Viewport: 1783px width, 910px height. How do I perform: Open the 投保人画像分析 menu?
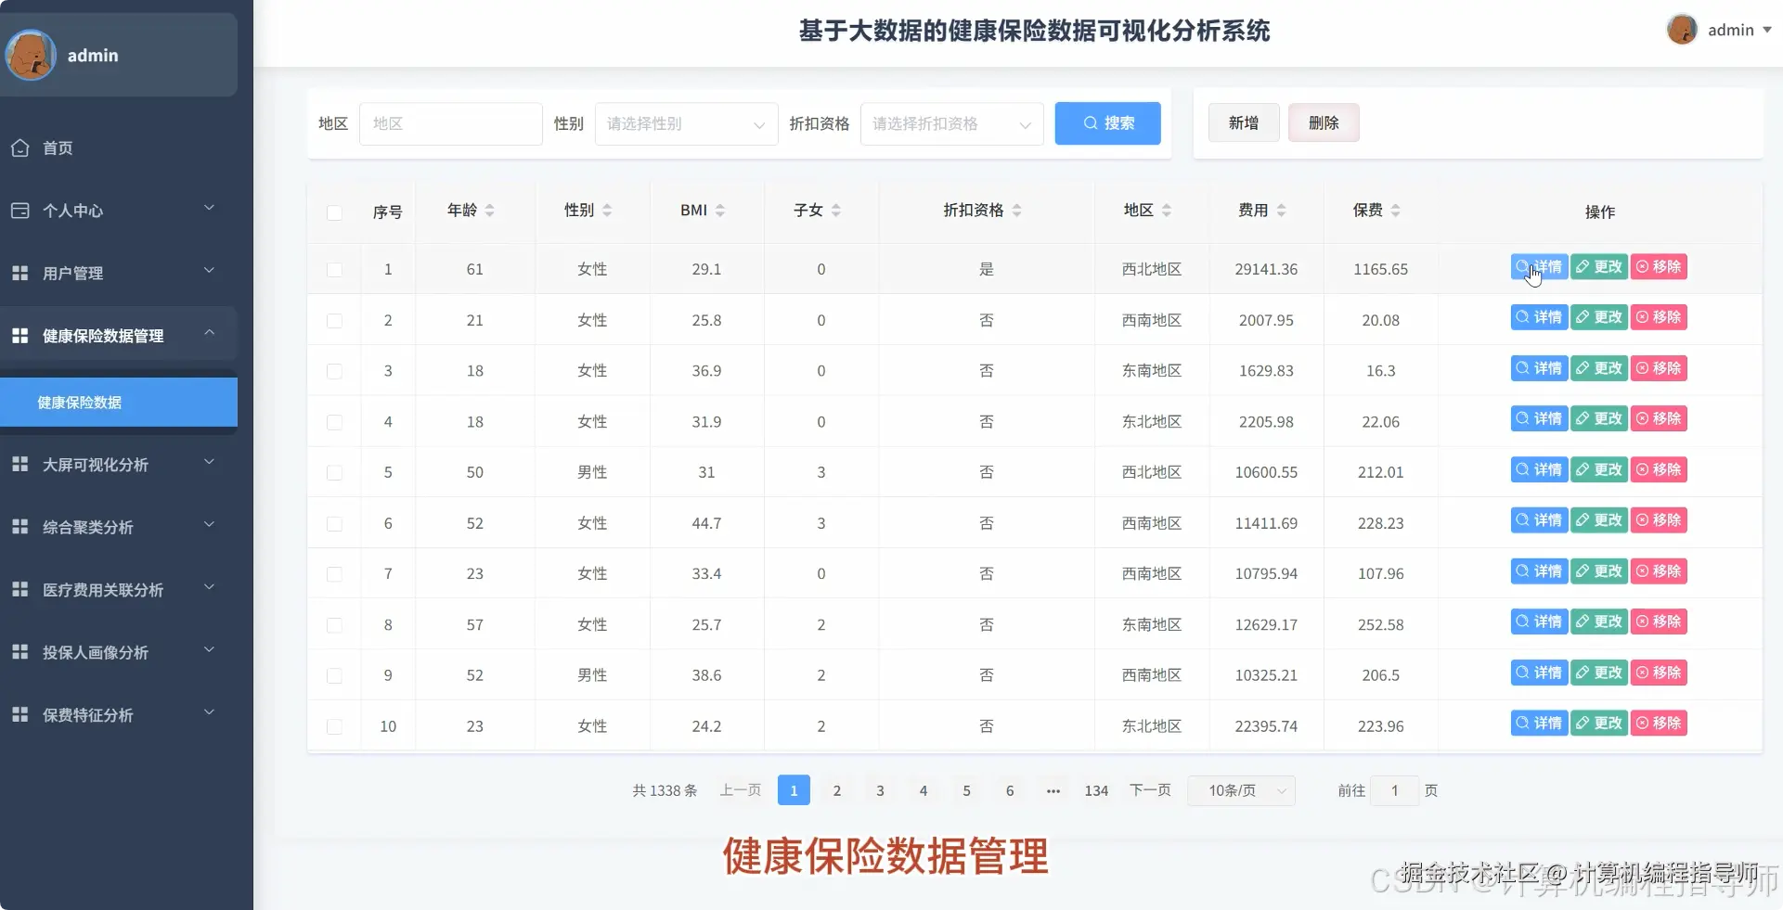(119, 652)
